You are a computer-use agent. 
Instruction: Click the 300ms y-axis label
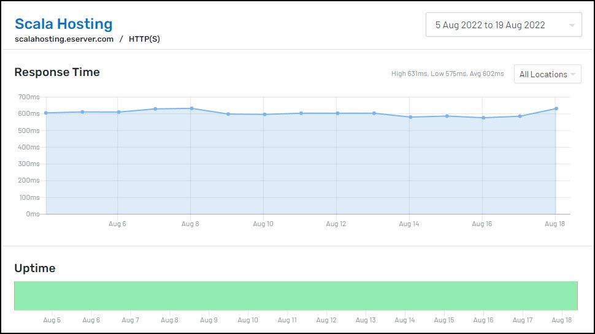click(x=29, y=164)
